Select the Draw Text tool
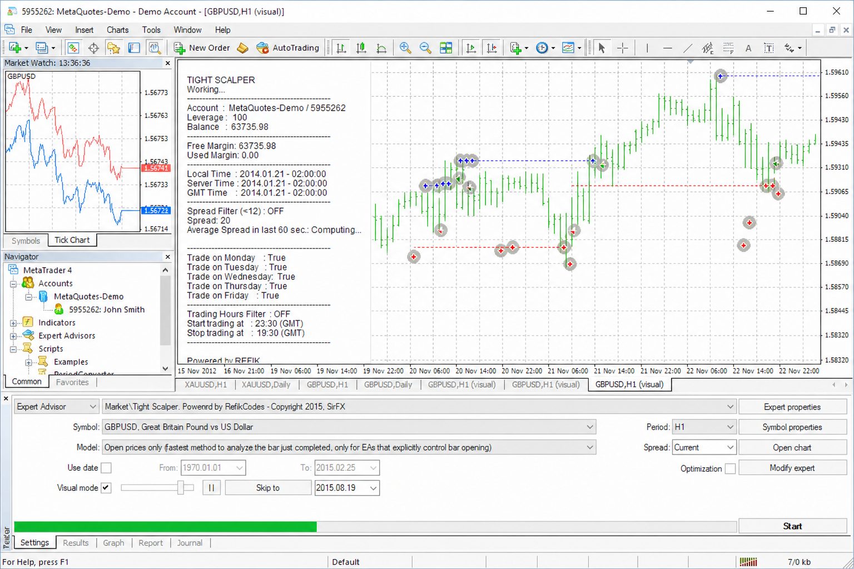The height and width of the screenshot is (569, 854). click(x=748, y=48)
